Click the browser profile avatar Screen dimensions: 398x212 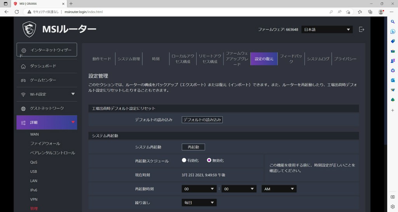[x=381, y=12]
